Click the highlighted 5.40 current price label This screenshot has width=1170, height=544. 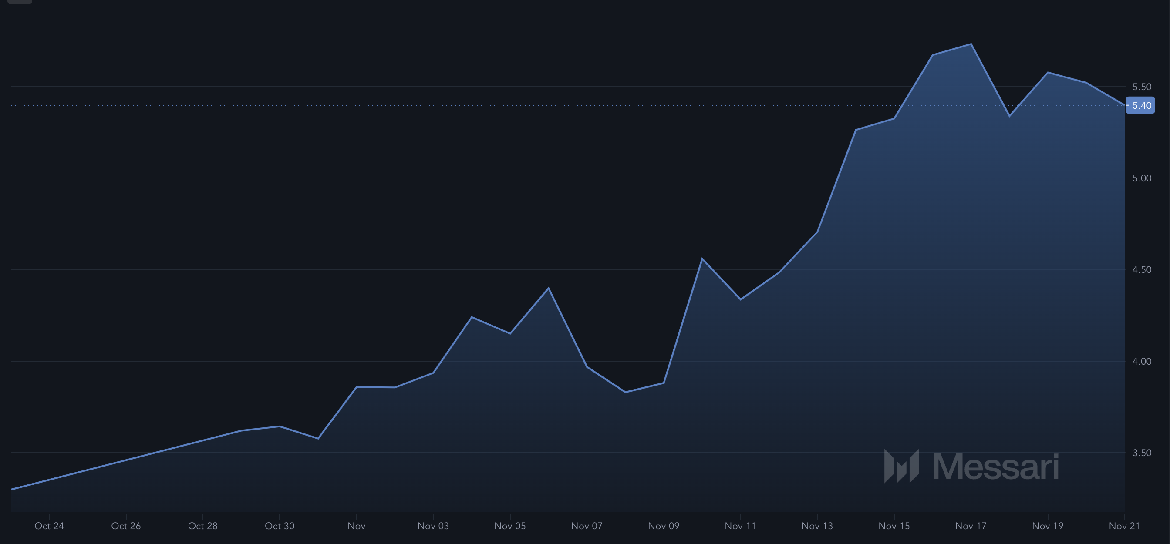[x=1140, y=105]
